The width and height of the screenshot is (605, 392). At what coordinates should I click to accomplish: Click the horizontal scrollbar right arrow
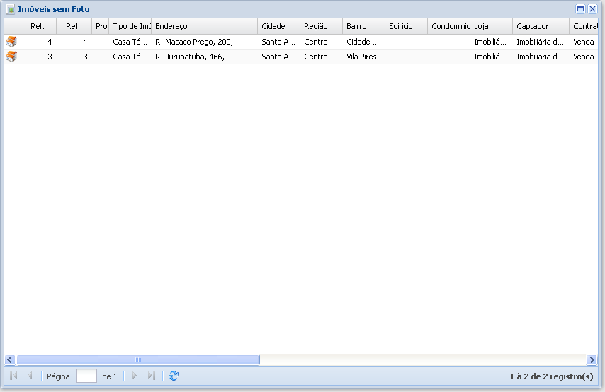(592, 360)
